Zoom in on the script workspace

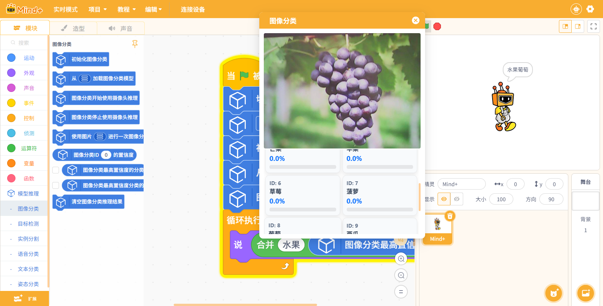[x=401, y=259]
